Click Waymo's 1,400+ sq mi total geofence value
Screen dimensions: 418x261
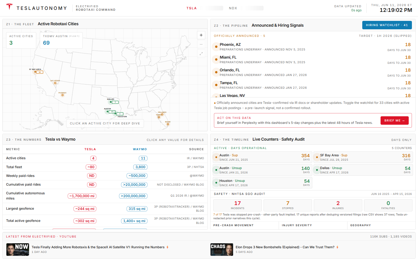tap(134, 221)
